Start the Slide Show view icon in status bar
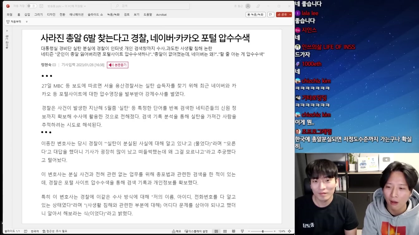Image resolution: width=419 pixels, height=235 pixels. [242, 231]
